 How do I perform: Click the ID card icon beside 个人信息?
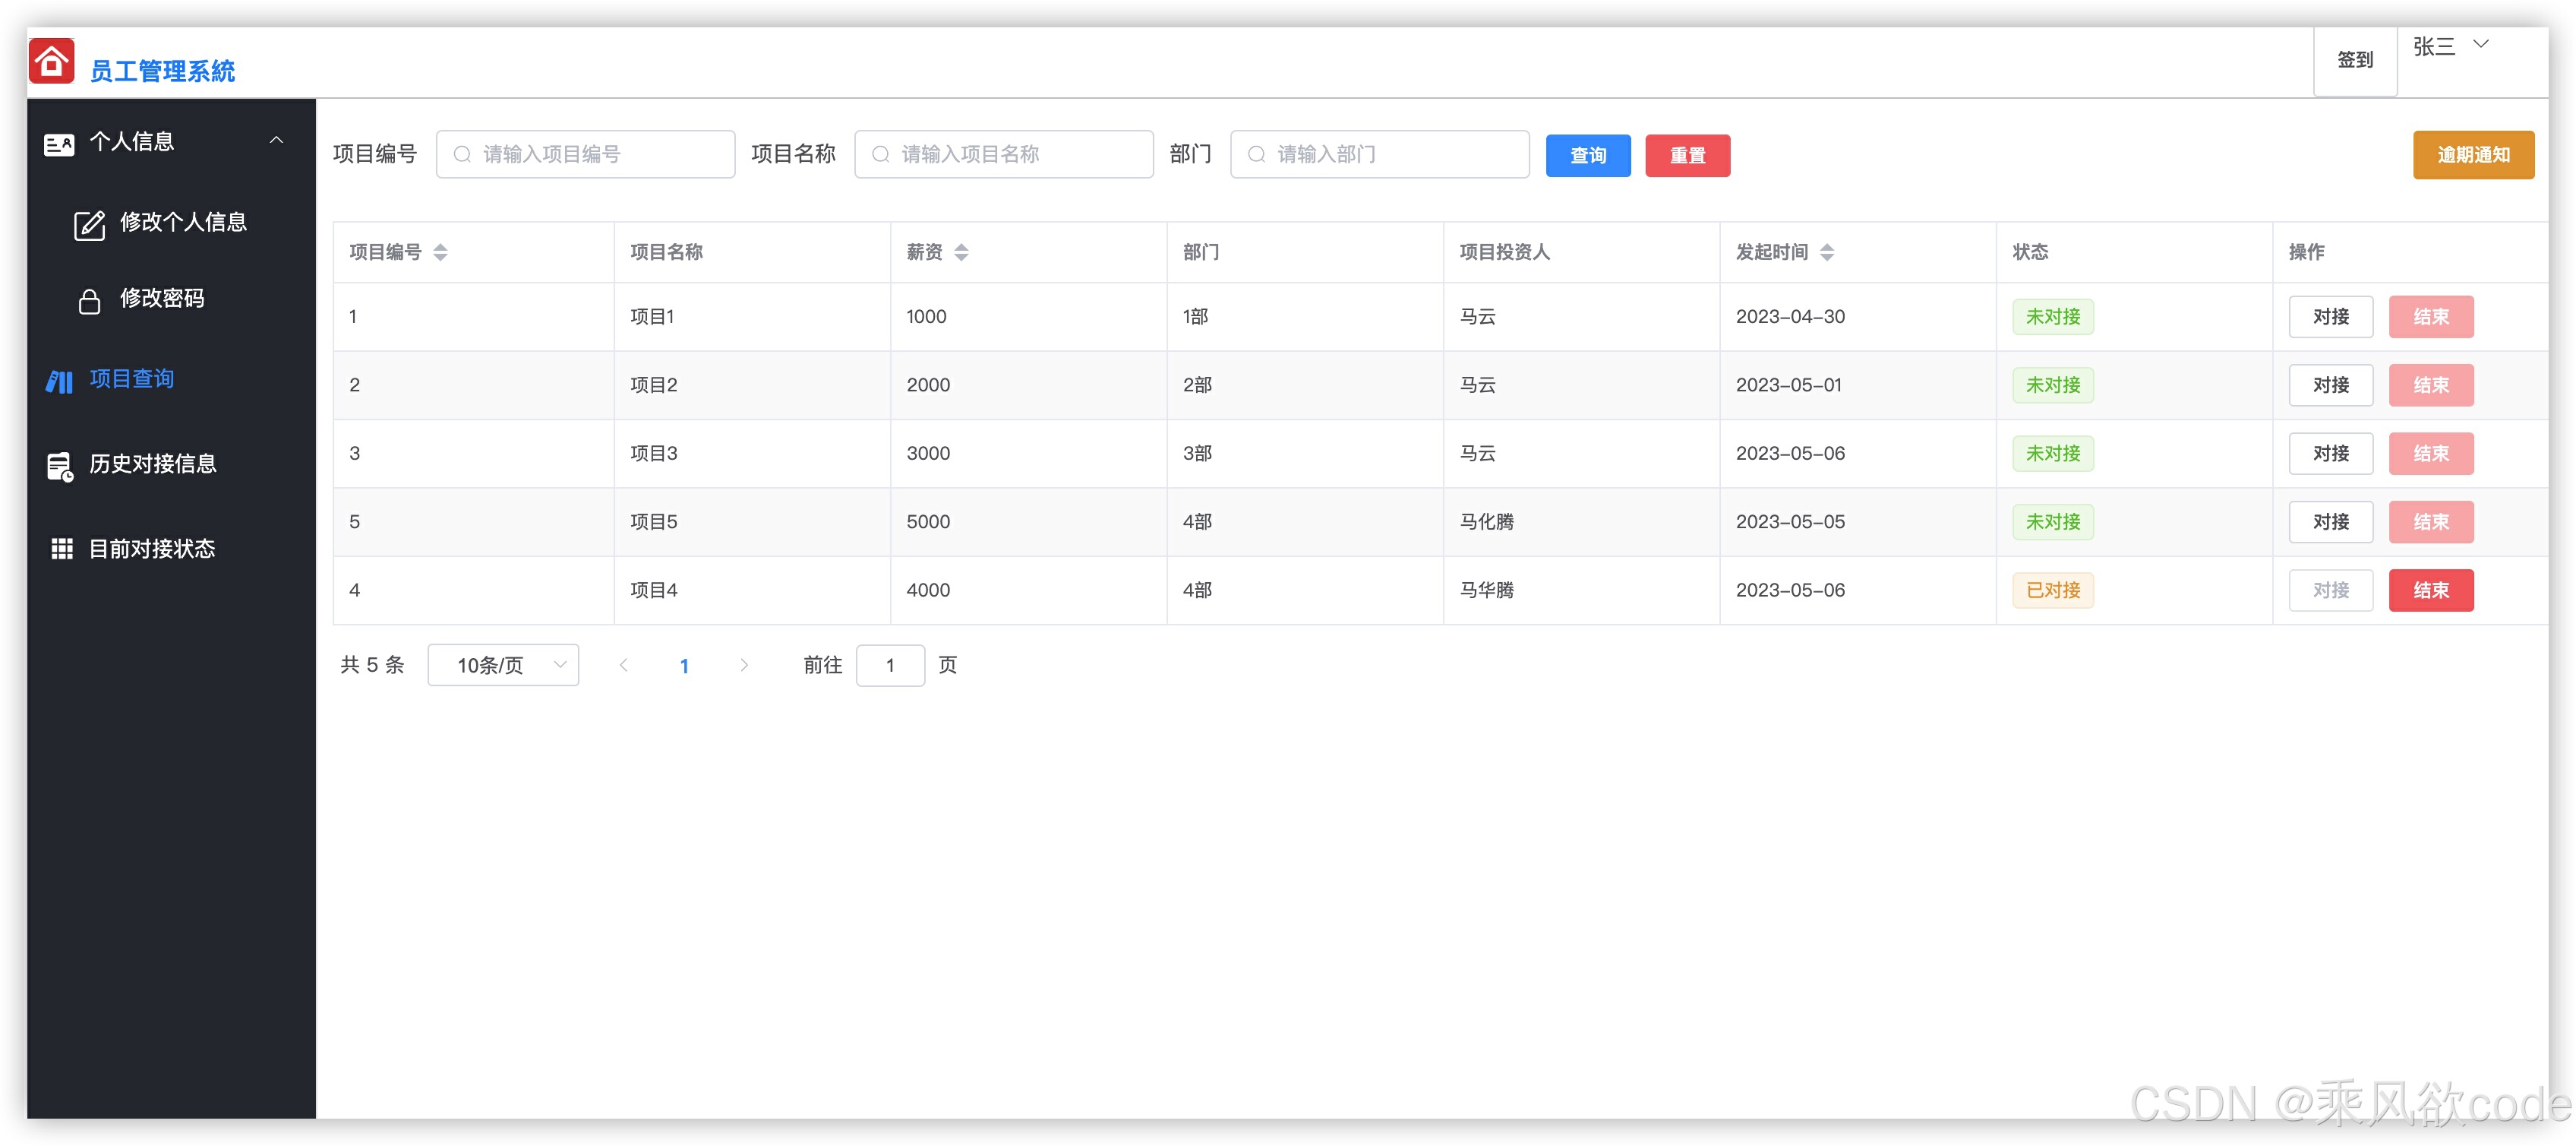coord(59,144)
